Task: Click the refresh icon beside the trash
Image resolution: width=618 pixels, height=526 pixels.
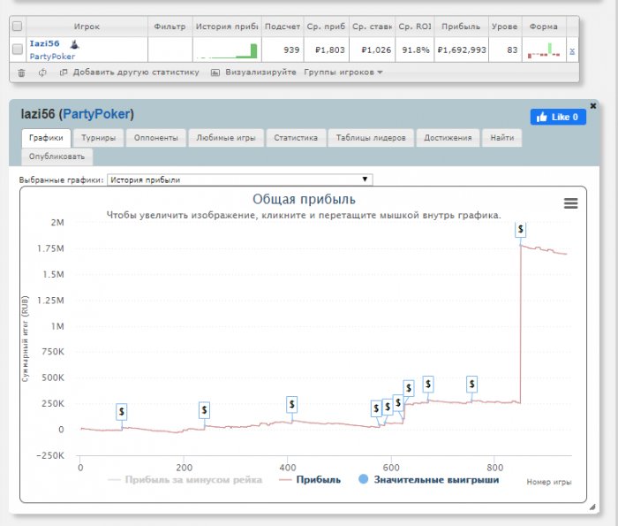Action: [x=42, y=72]
